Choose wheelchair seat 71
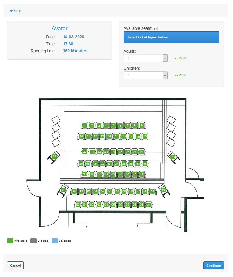 pos(54,156)
